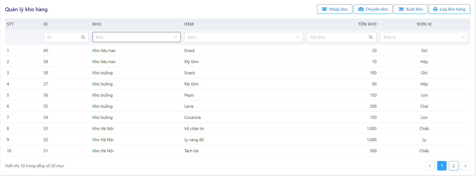Click the box icon on Nhập kho
476x176 pixels.
click(324, 9)
